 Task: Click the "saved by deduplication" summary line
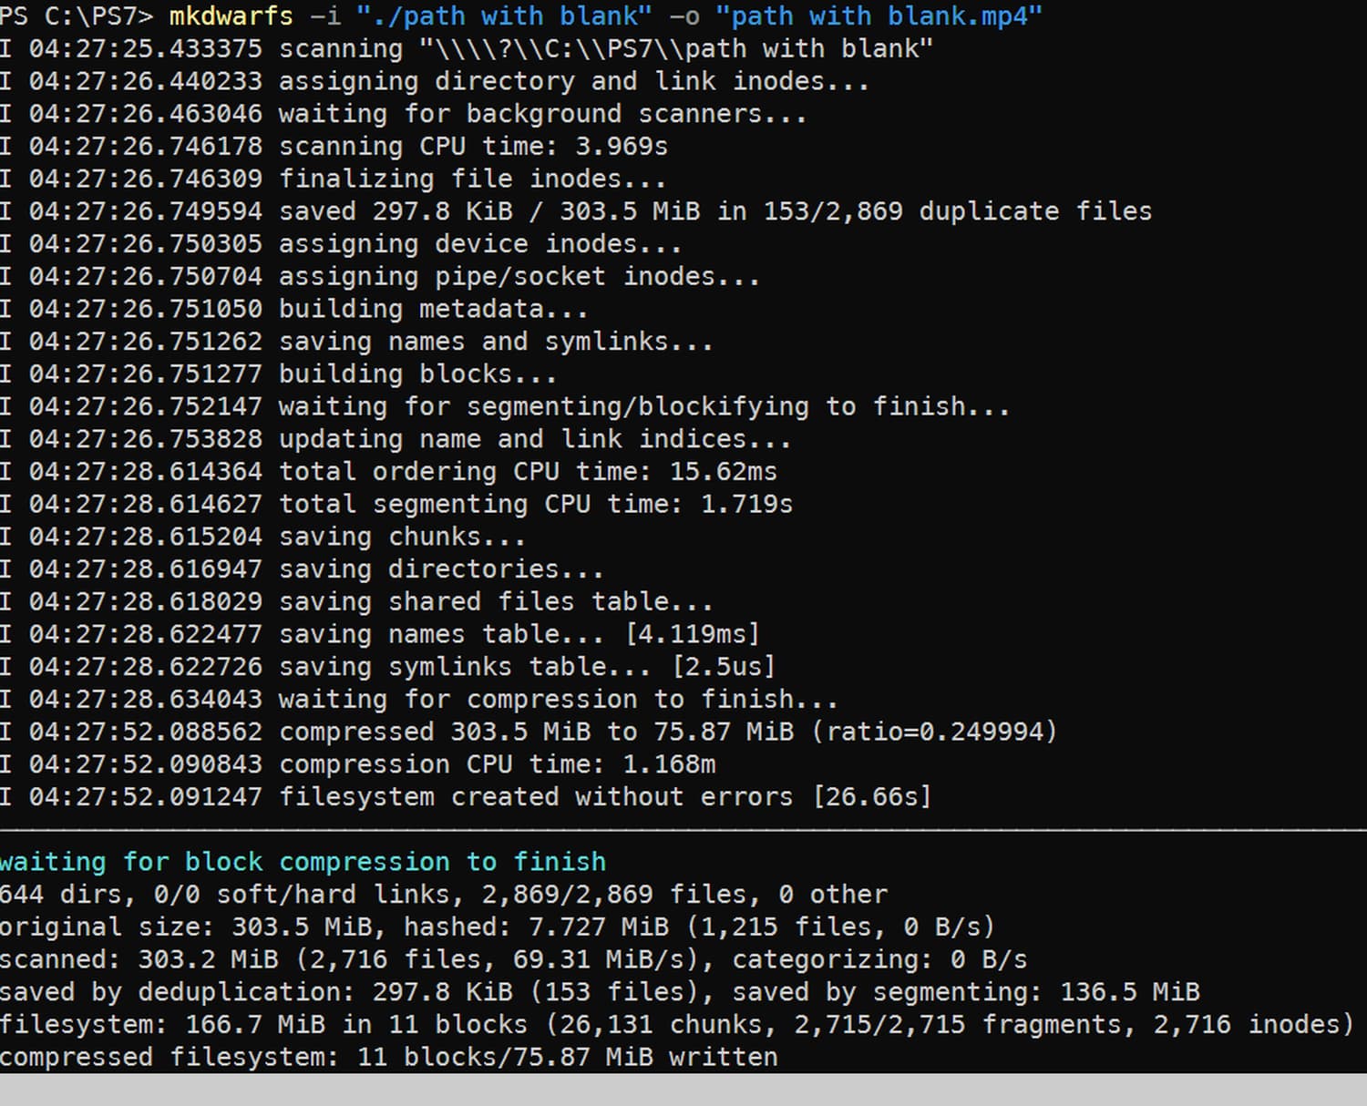coord(599,991)
